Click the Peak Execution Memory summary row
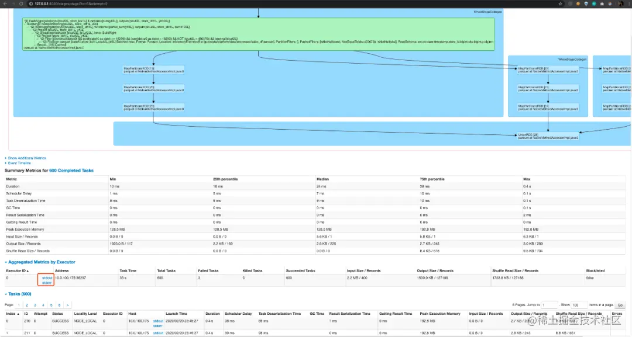This screenshot has height=337, width=632. point(315,229)
